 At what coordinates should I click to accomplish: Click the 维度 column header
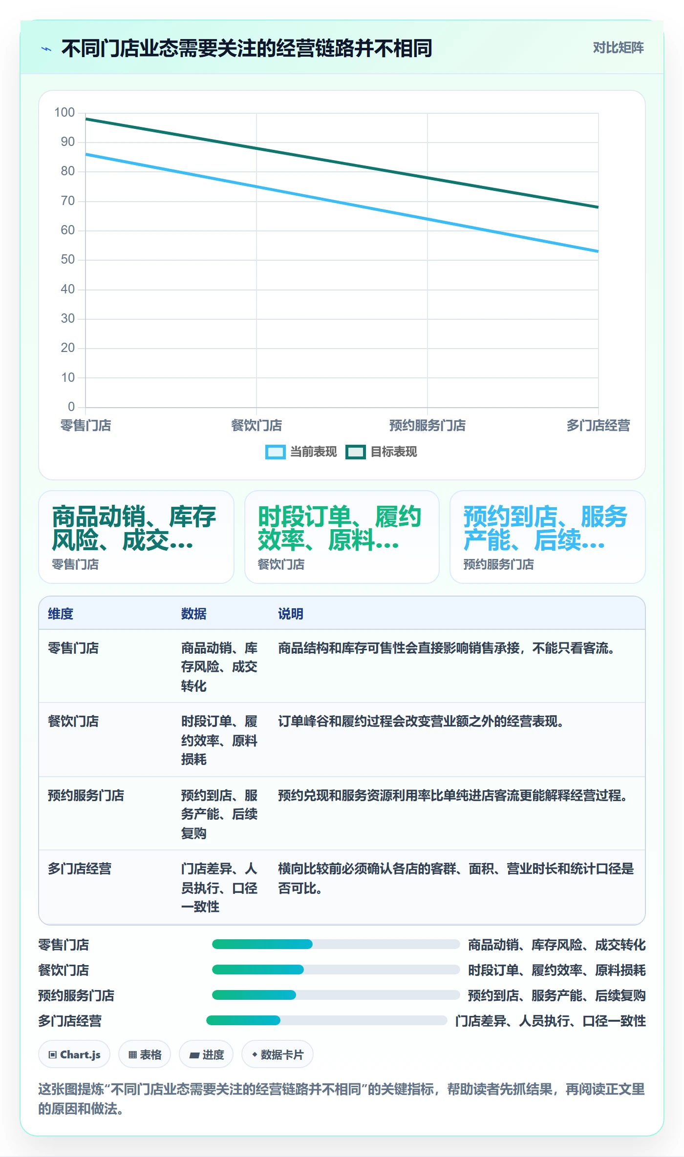tap(61, 614)
